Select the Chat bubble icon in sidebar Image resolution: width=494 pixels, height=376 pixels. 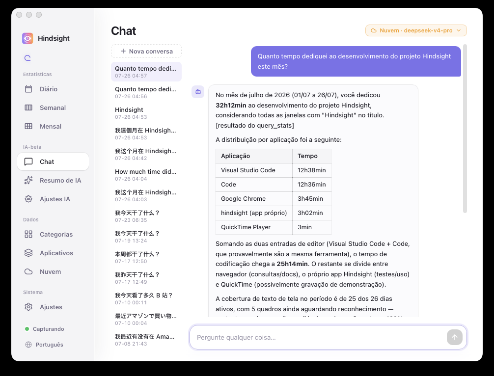pyautogui.click(x=28, y=161)
